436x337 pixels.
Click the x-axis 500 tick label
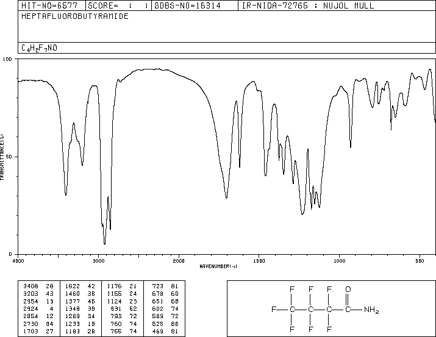point(420,261)
